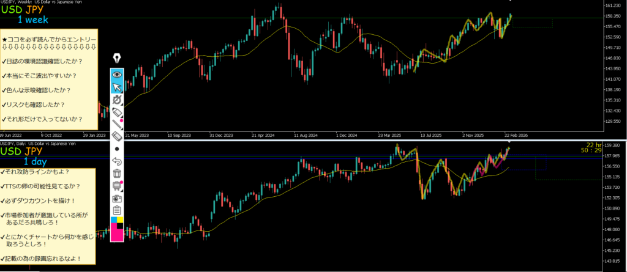Click the pen nib icon above the toolbar

[116, 59]
